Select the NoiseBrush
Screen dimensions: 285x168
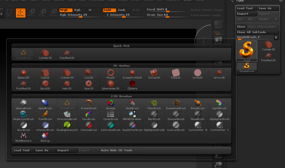[x=198, y=115]
